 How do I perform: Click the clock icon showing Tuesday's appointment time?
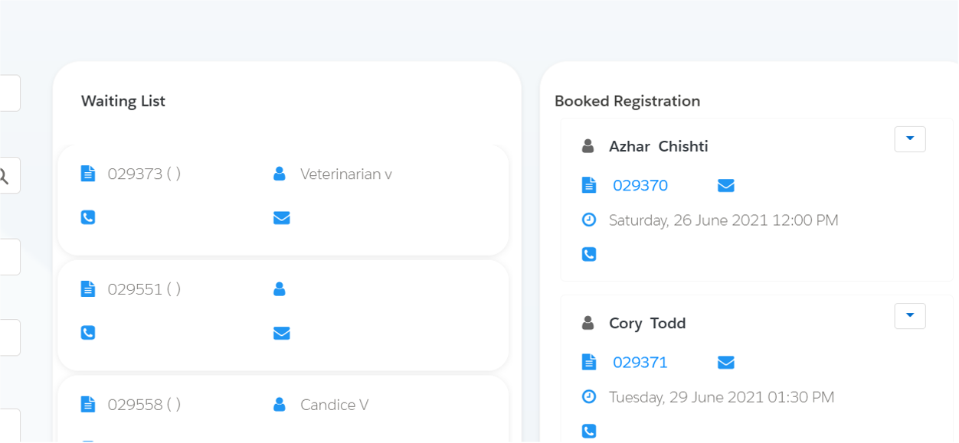tap(588, 396)
